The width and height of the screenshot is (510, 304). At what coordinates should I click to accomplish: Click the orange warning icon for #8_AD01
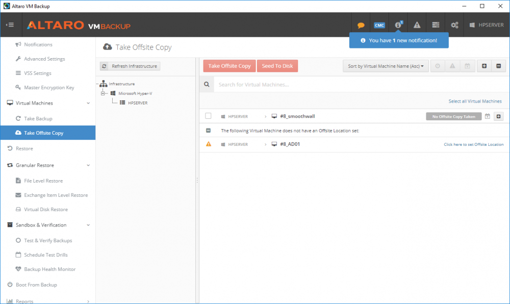pyautogui.click(x=209, y=144)
